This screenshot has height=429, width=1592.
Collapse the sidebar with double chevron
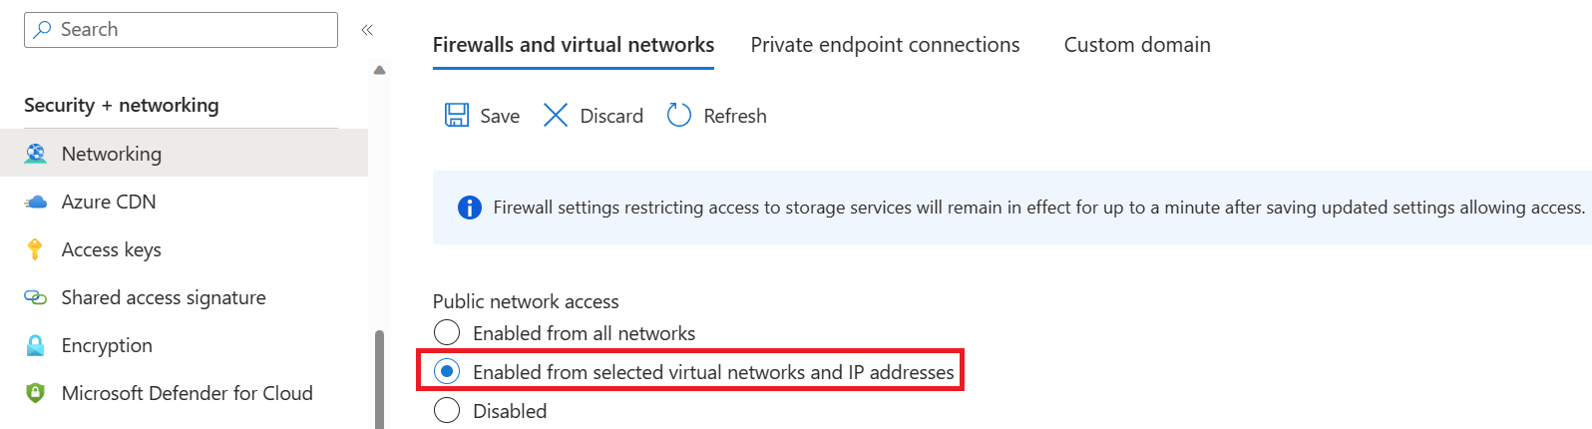click(x=367, y=30)
